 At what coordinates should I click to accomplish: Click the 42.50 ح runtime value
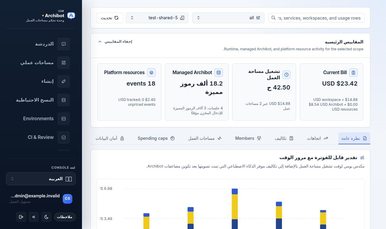click(x=279, y=87)
